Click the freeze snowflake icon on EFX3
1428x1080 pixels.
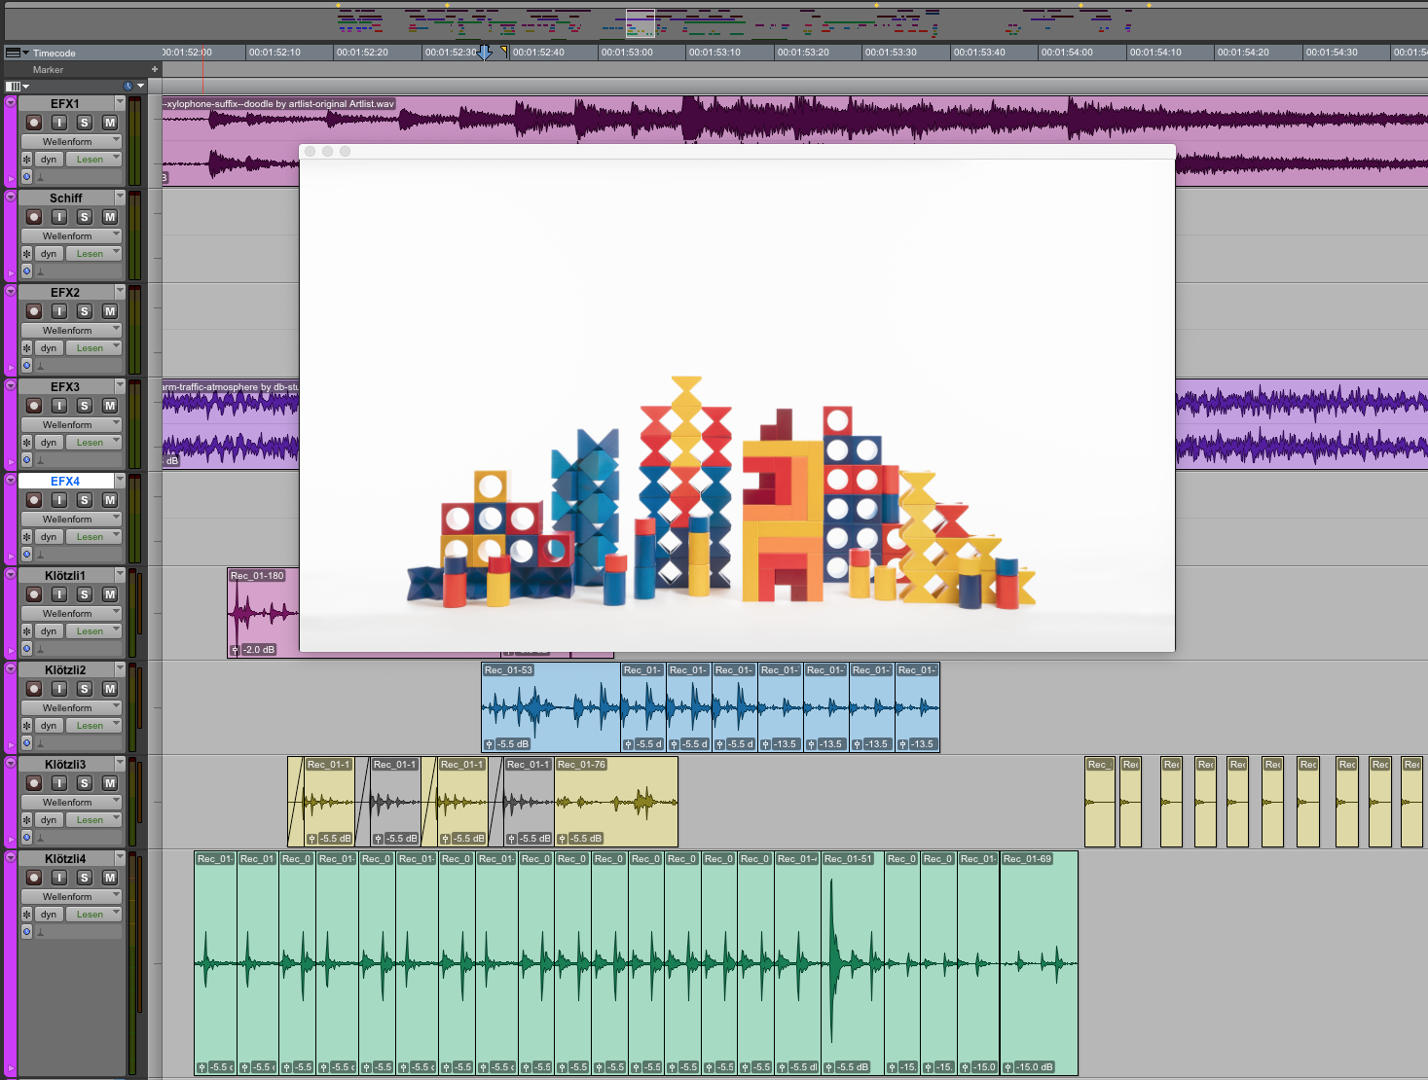(27, 443)
